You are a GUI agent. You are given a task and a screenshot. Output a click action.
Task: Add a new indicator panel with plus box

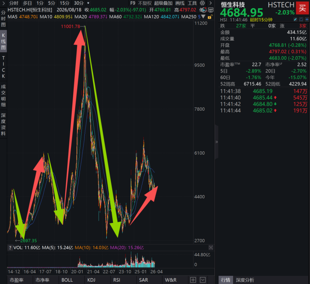(x=193, y=280)
